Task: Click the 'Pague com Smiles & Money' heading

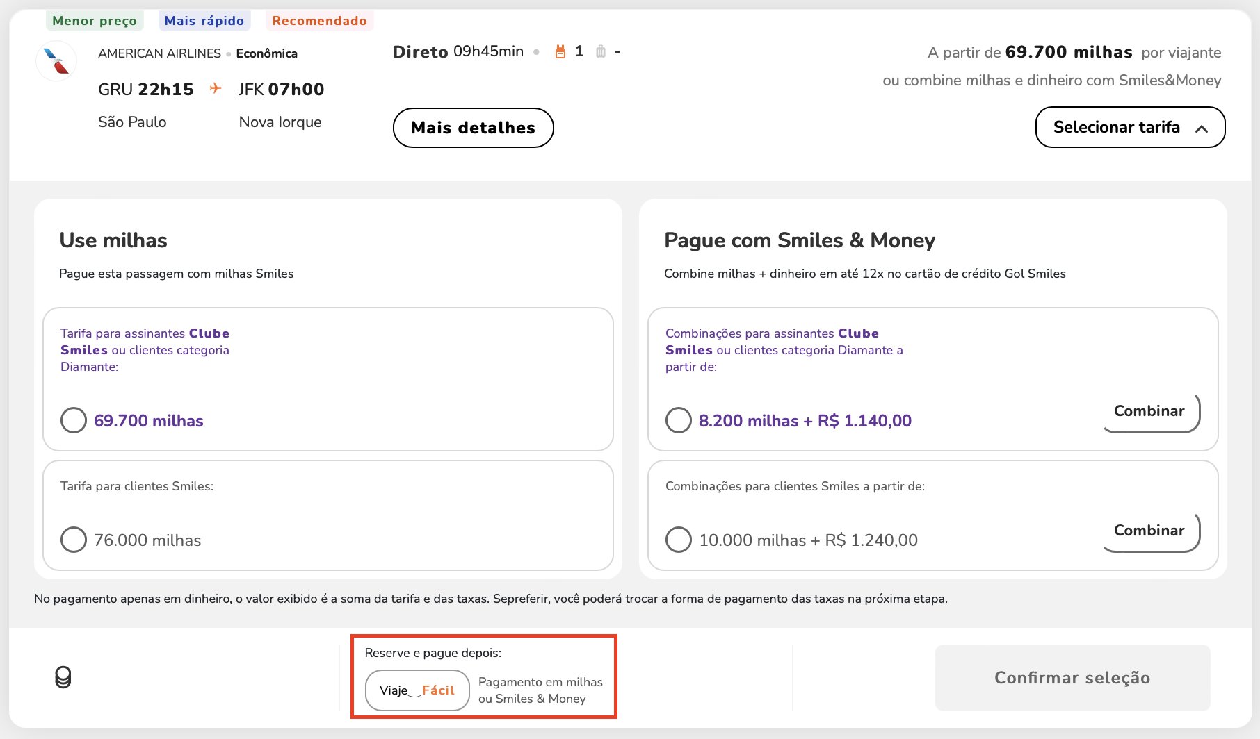Action: pyautogui.click(x=800, y=240)
